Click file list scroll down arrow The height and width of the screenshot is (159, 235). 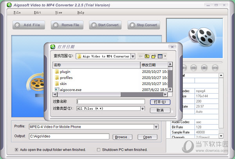tap(170, 90)
